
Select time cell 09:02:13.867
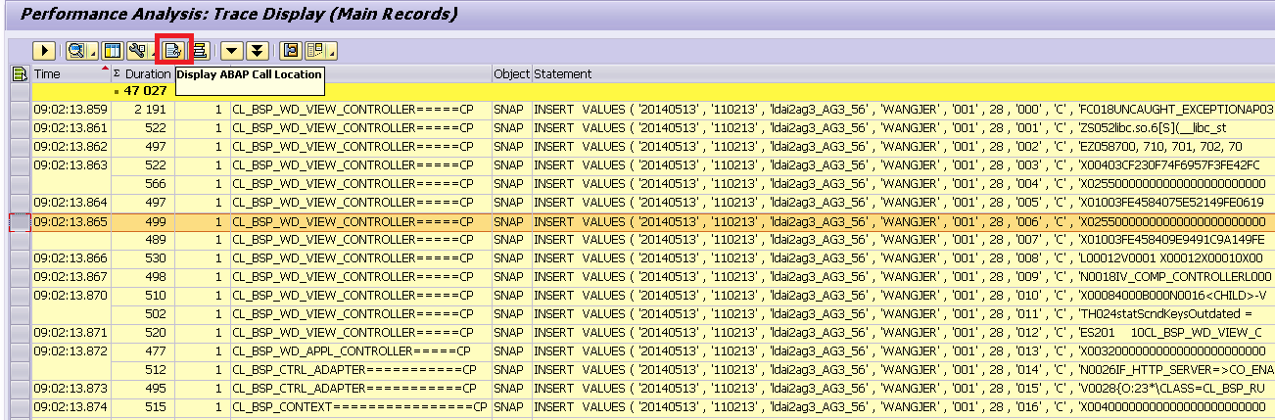coord(71,276)
